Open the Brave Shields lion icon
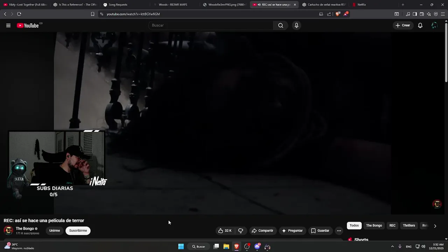 pyautogui.click(x=338, y=14)
